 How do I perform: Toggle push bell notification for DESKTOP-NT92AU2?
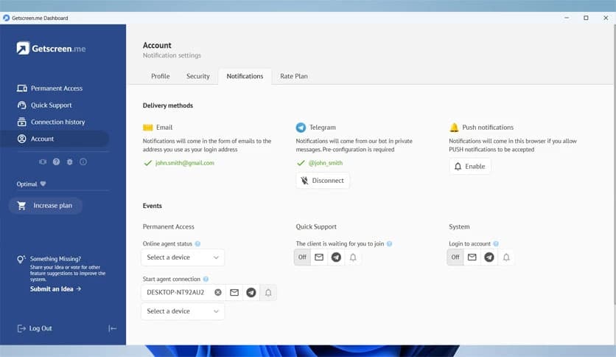click(x=268, y=293)
